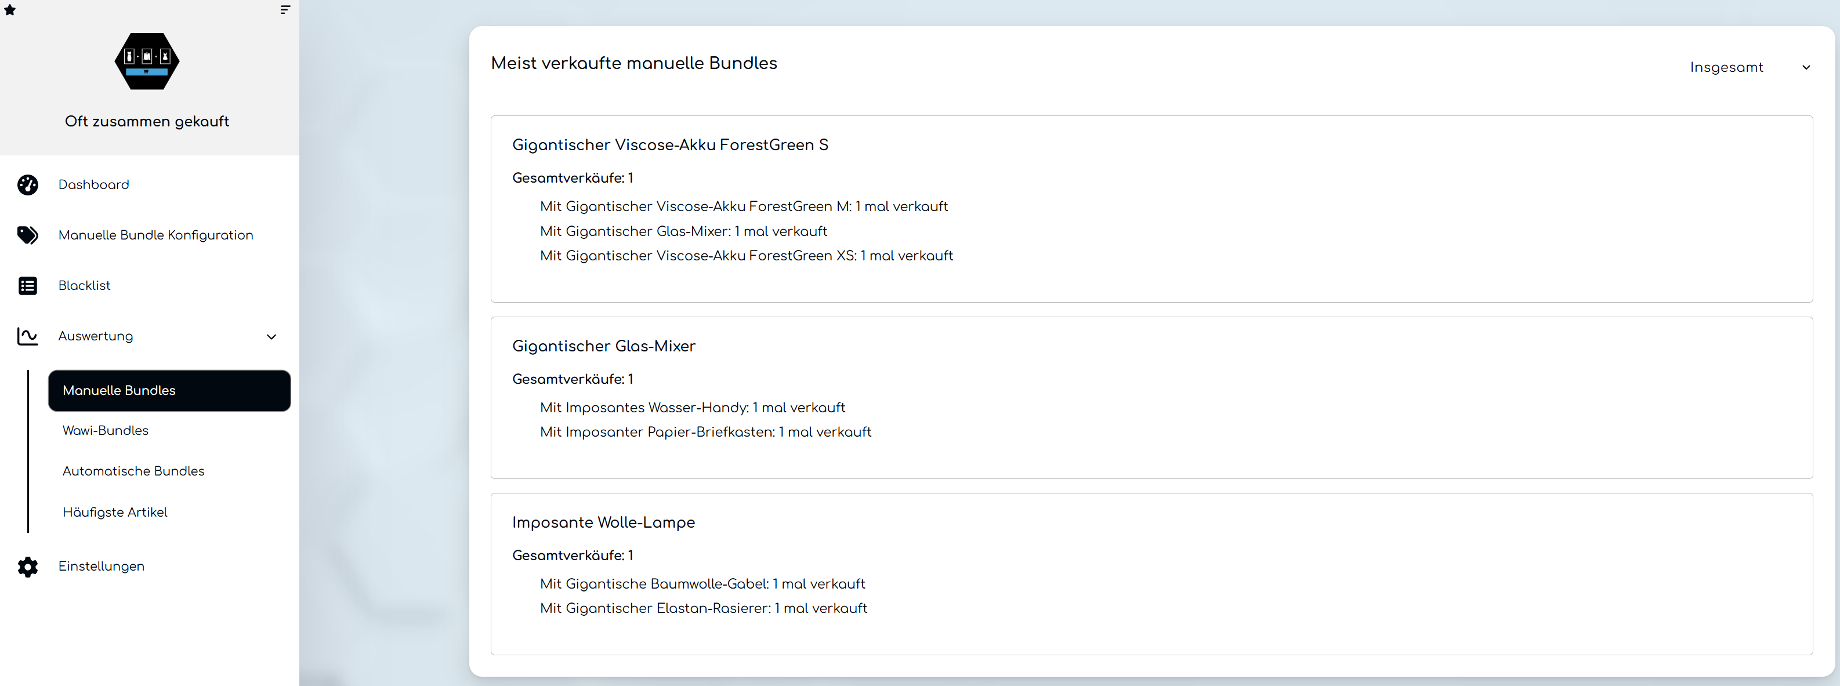Click the Oft zusammen gekauft title

pyautogui.click(x=147, y=121)
